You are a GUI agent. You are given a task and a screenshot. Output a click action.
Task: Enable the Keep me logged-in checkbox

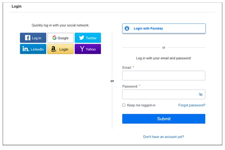(x=124, y=105)
